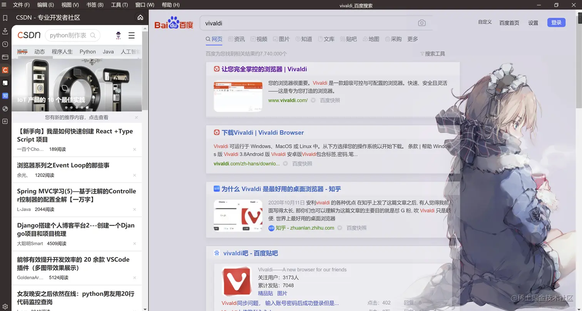Click the 登录 login button on Baidu
This screenshot has height=311, width=582.
coord(556,22)
